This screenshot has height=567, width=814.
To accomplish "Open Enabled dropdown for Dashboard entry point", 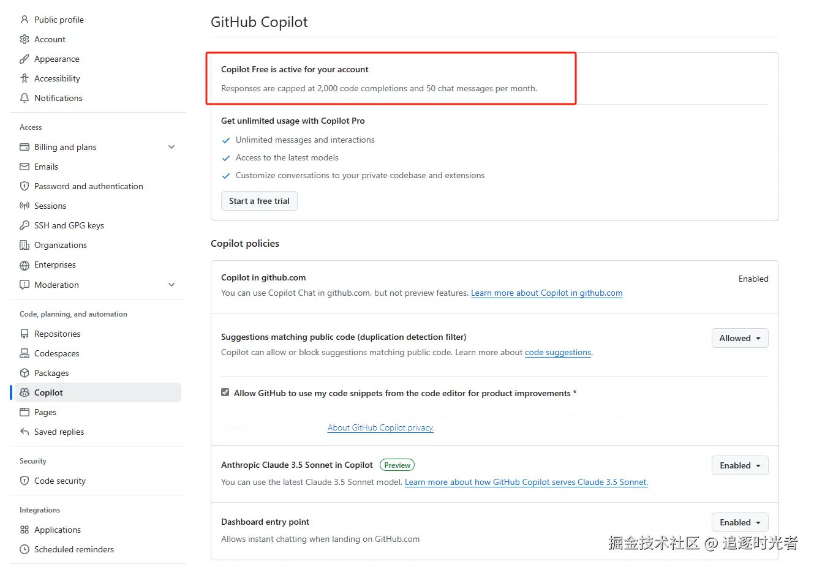I will pos(739,522).
